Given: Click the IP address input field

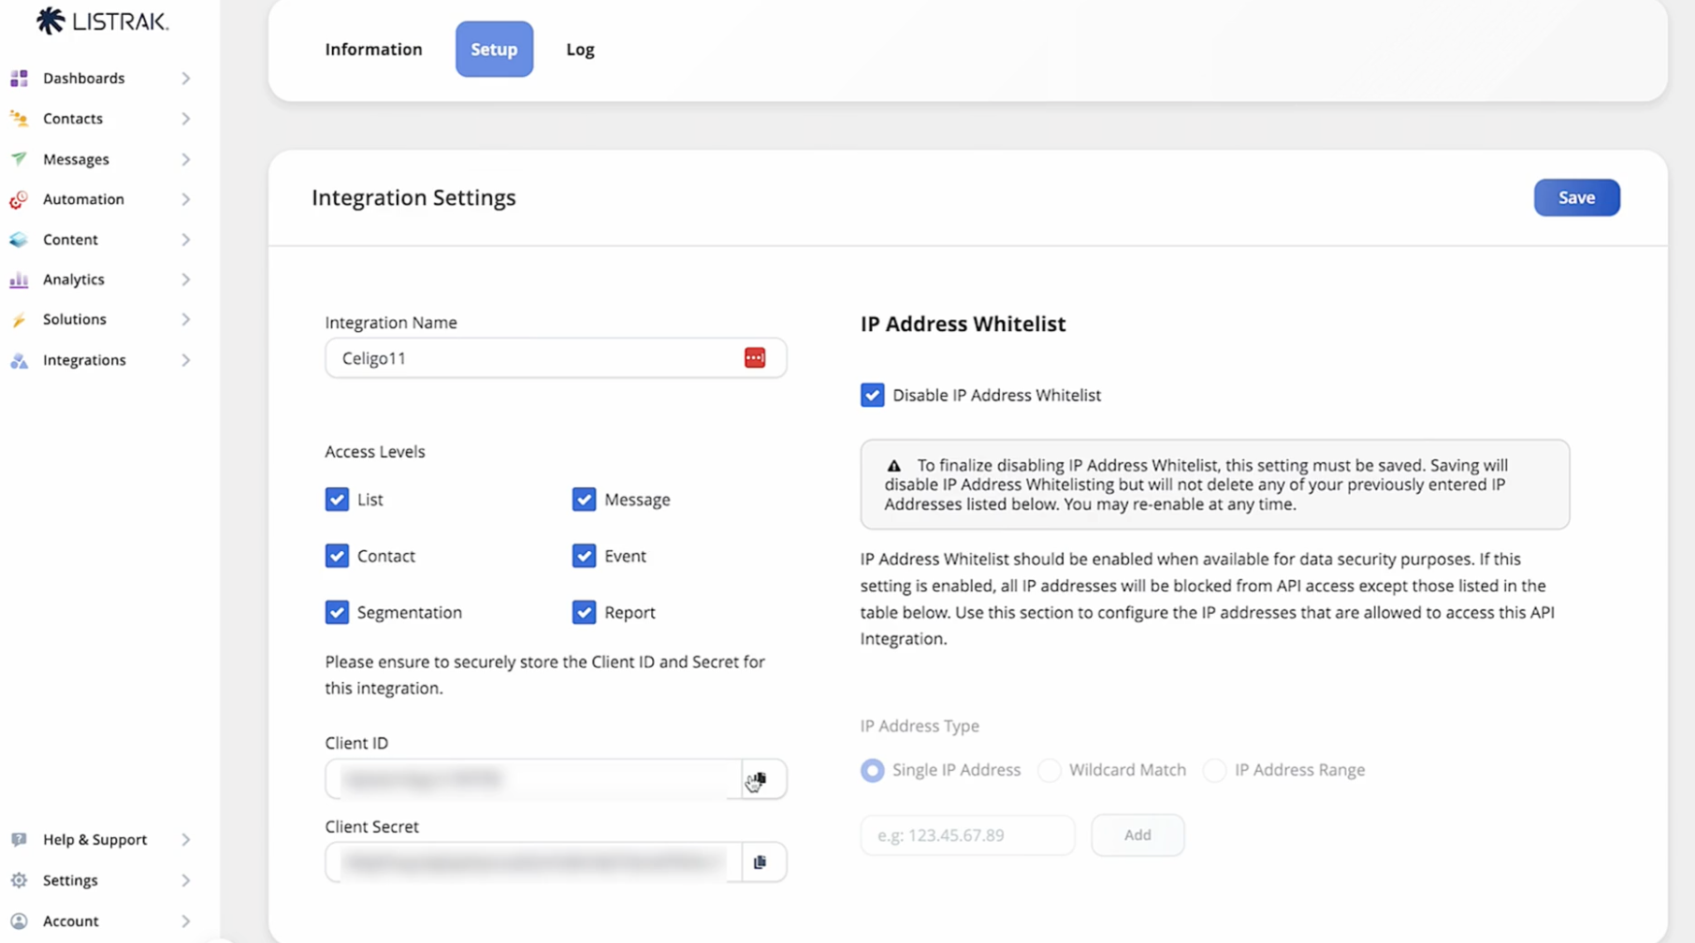Looking at the screenshot, I should tap(967, 835).
